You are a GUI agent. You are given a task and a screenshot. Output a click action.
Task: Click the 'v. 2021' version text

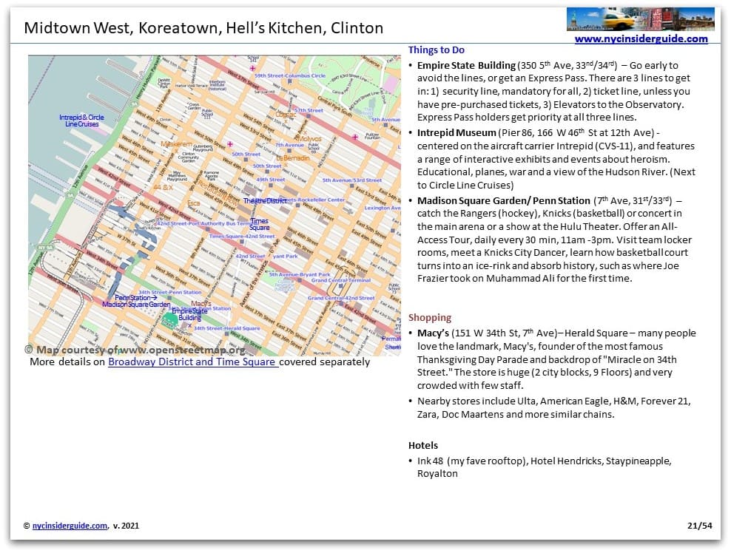(126, 526)
